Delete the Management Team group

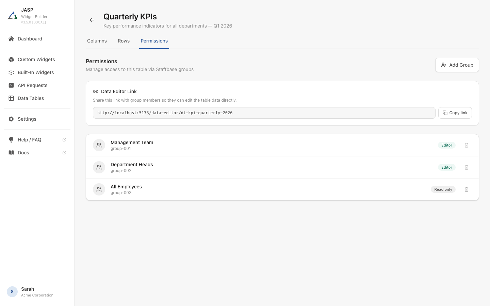pos(467,145)
